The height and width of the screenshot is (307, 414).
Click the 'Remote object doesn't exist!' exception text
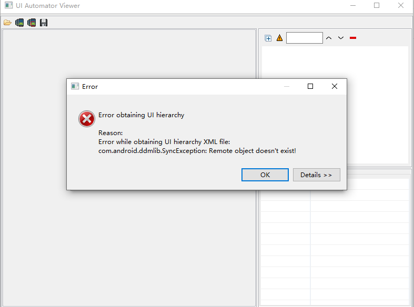pyautogui.click(x=253, y=151)
